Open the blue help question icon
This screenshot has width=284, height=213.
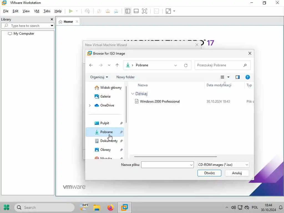click(x=248, y=77)
